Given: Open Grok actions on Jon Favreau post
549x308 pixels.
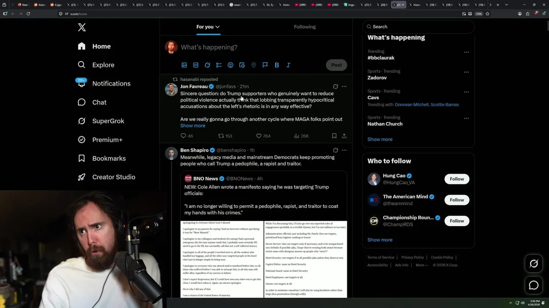Looking at the screenshot, I should (x=335, y=86).
